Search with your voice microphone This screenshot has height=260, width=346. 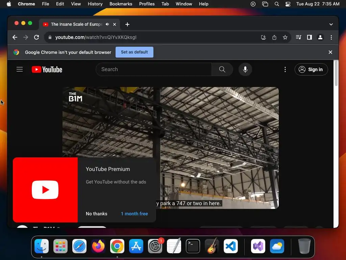click(245, 69)
